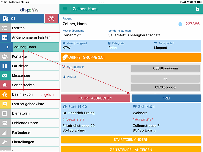Tap Sauerstoff, Absaugbereitschaft value
This screenshot has height=152, width=203.
pos(134,35)
